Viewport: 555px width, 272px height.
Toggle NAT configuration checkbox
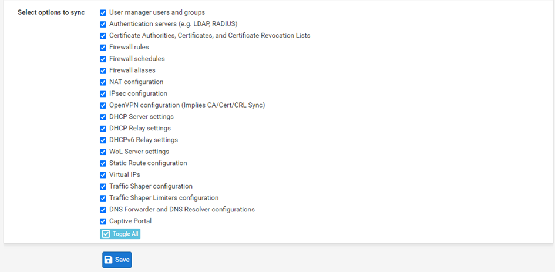[103, 82]
